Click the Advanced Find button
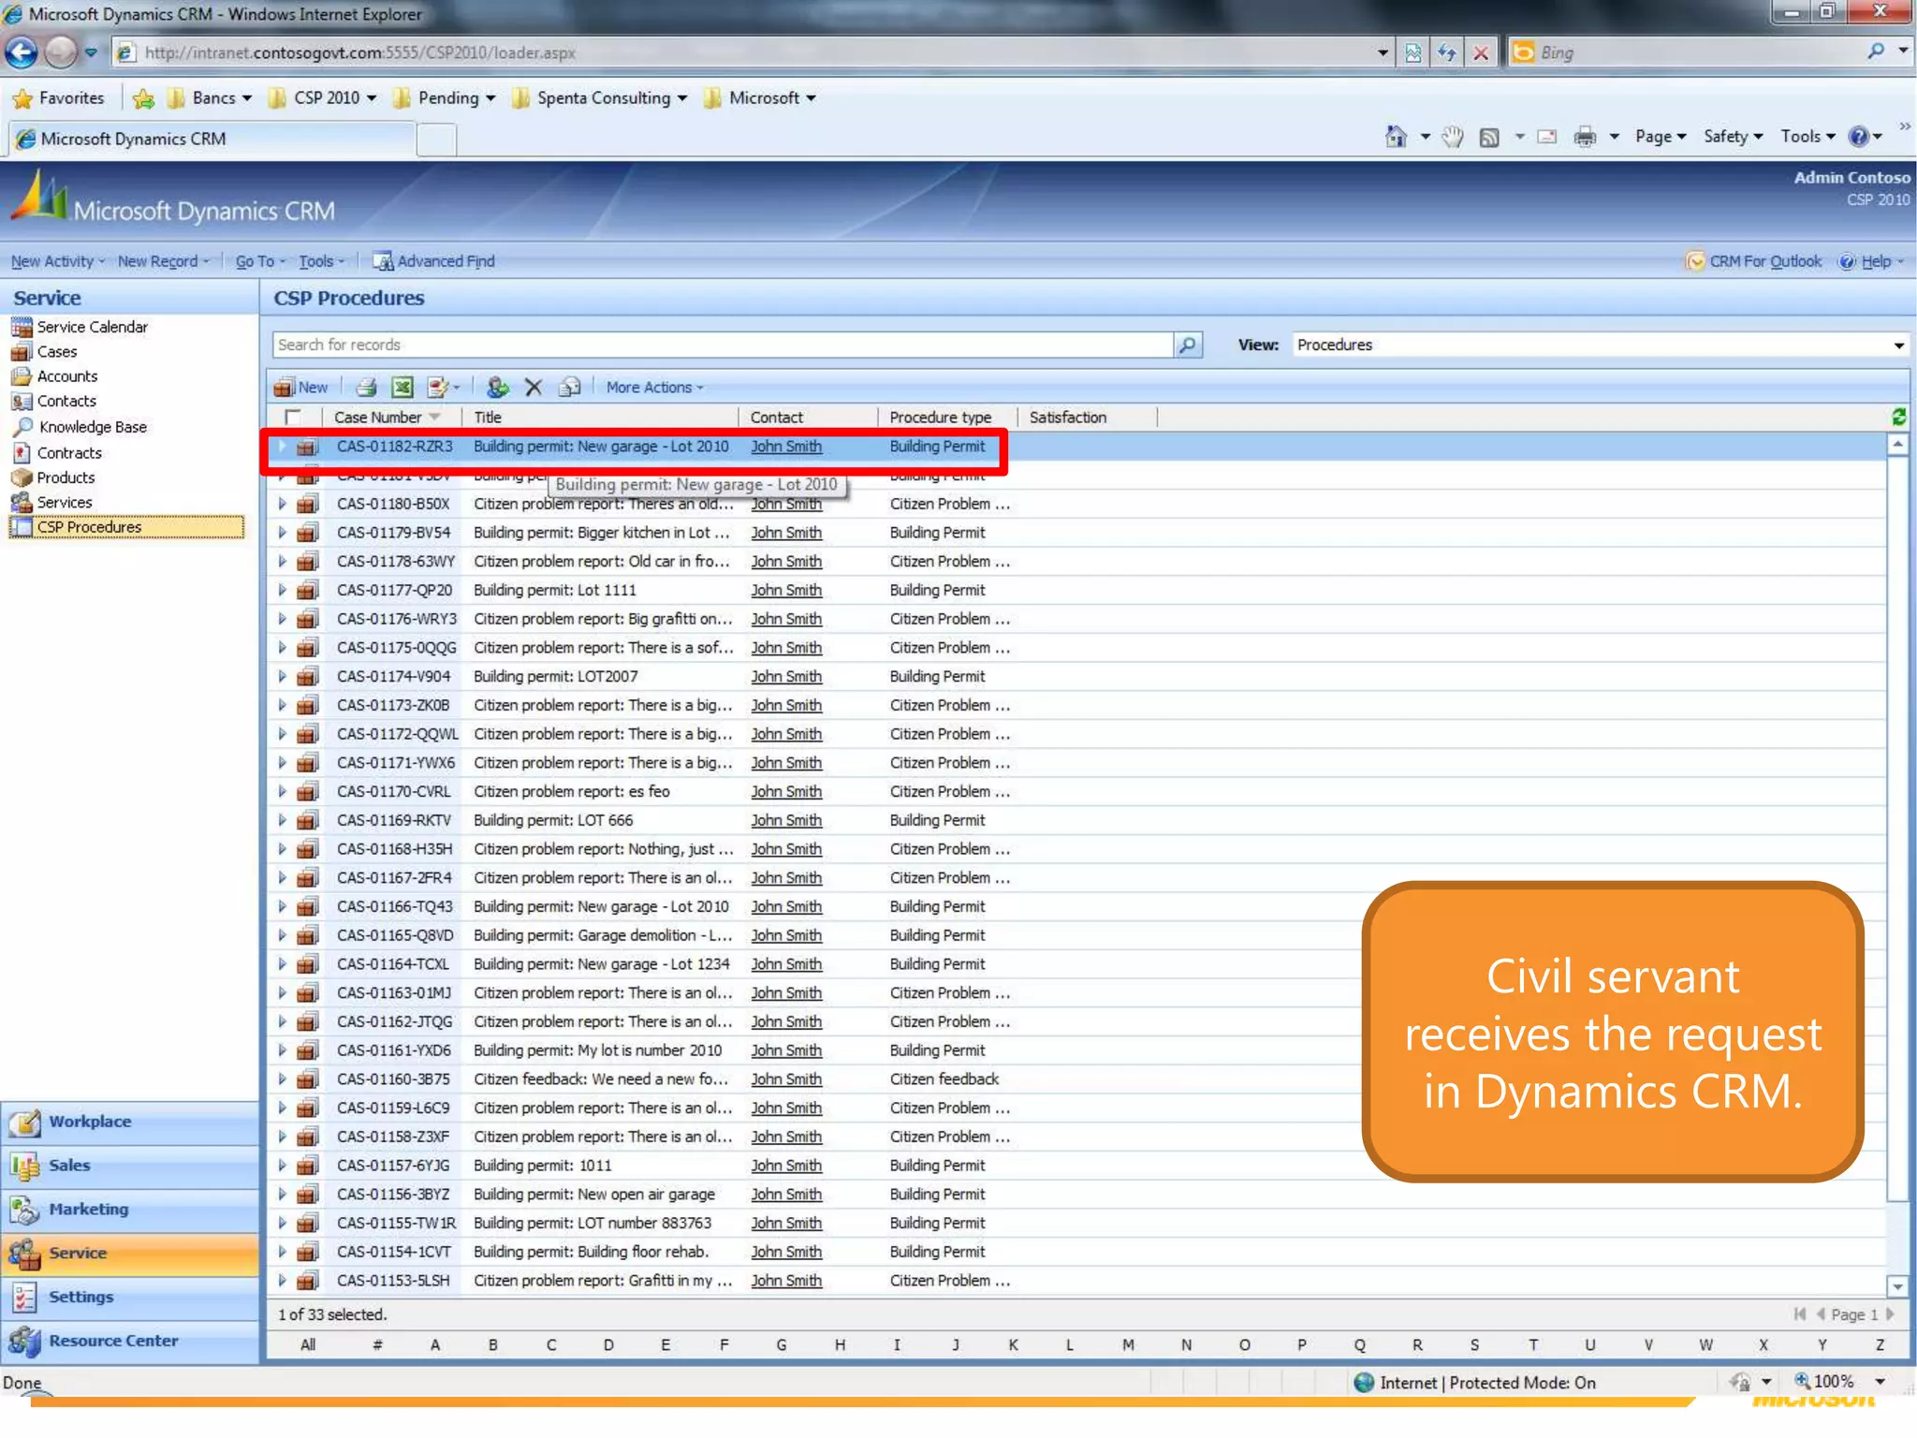This screenshot has height=1438, width=1917. pos(434,261)
